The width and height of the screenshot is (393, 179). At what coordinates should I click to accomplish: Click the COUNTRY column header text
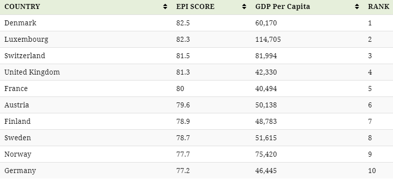point(22,6)
